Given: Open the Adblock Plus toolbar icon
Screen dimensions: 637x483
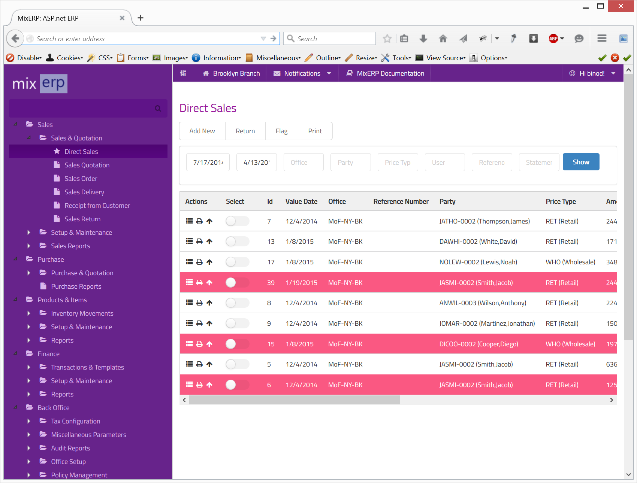Looking at the screenshot, I should point(553,39).
